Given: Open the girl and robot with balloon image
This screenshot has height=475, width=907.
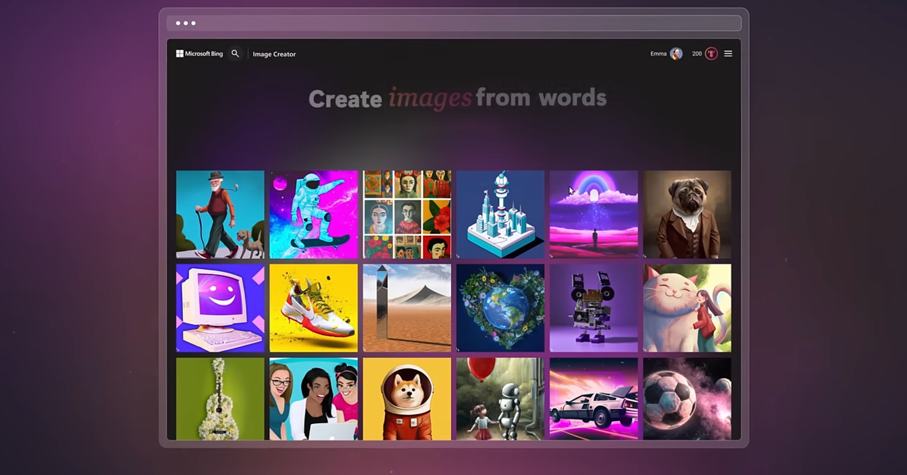Looking at the screenshot, I should [500, 399].
